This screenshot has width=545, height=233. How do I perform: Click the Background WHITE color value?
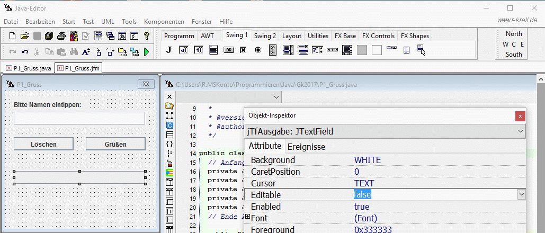(x=368, y=160)
